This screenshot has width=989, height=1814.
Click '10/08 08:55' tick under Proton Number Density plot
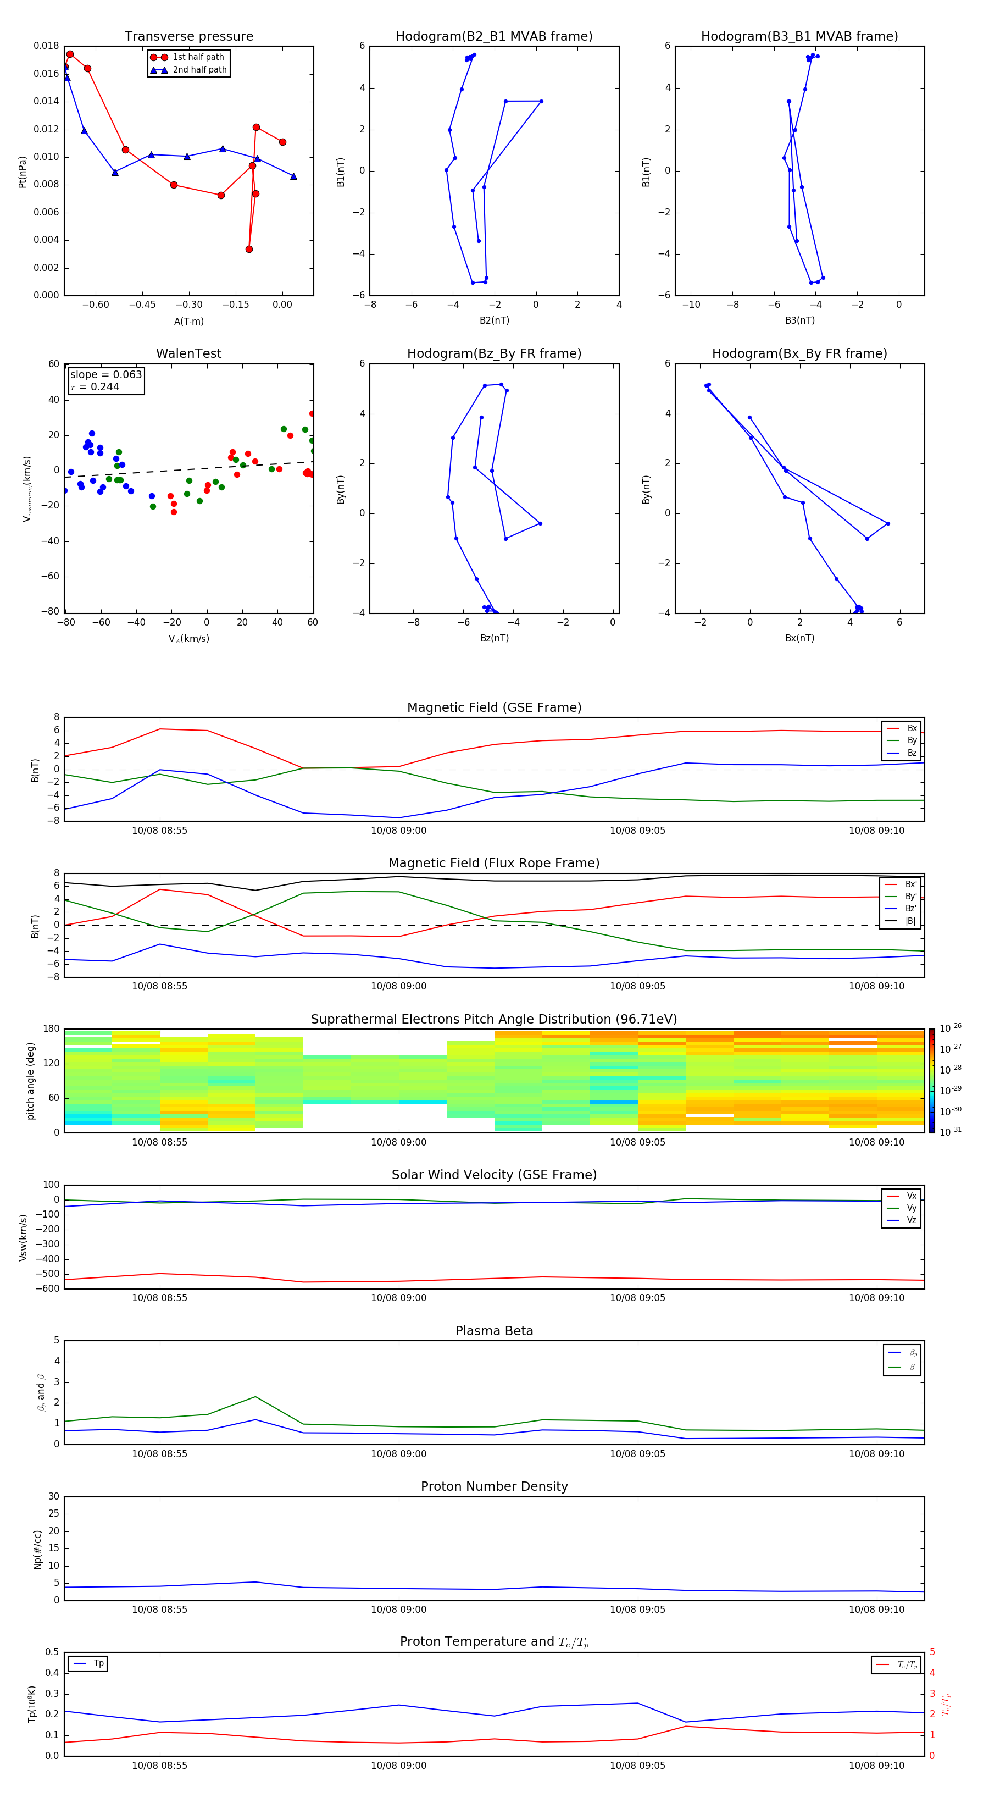coord(160,1610)
